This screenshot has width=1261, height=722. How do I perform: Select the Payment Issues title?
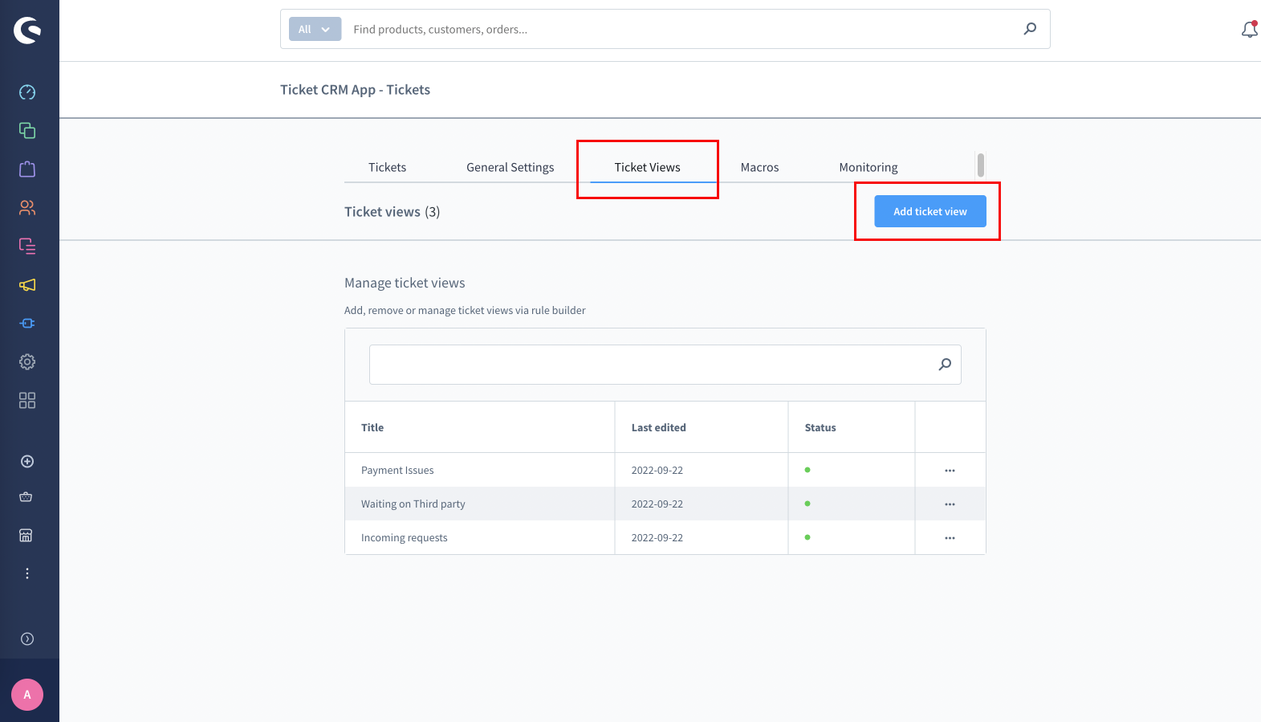tap(397, 471)
